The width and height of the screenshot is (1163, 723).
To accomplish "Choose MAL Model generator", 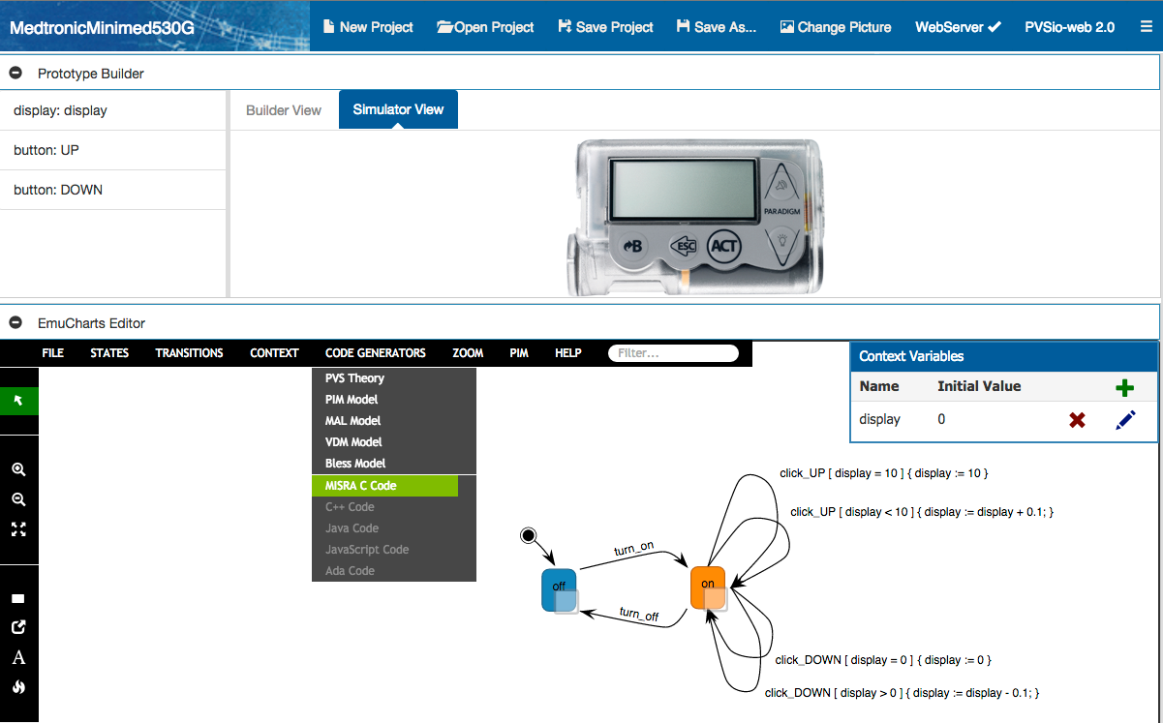I will click(x=394, y=421).
